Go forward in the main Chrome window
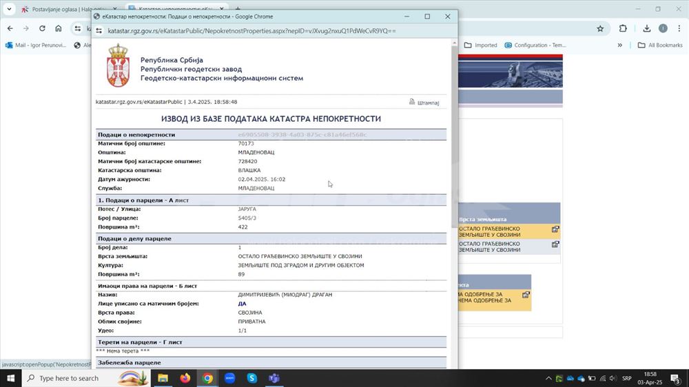Image resolution: width=689 pixels, height=387 pixels. click(x=26, y=28)
